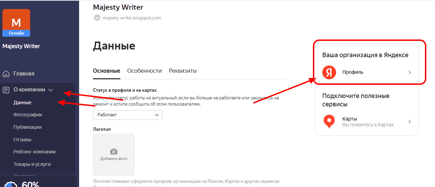Go to Публикации section
Image resolution: width=435 pixels, height=187 pixels.
tap(27, 127)
